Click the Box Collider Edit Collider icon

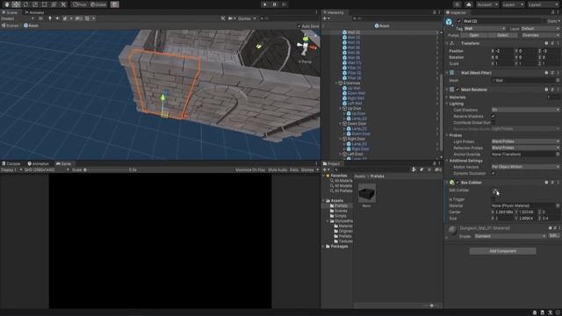(495, 190)
